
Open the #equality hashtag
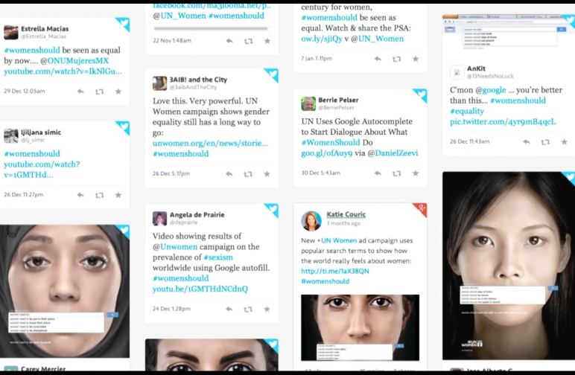[x=467, y=111]
